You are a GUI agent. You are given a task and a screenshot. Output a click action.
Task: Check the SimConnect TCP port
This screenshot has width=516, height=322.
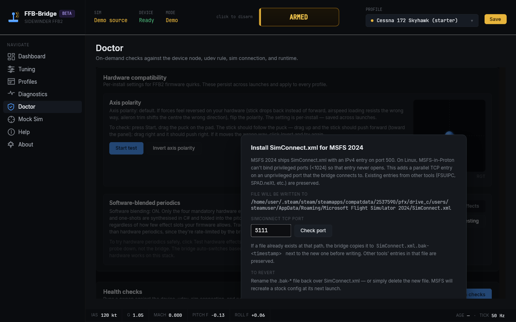pyautogui.click(x=313, y=231)
